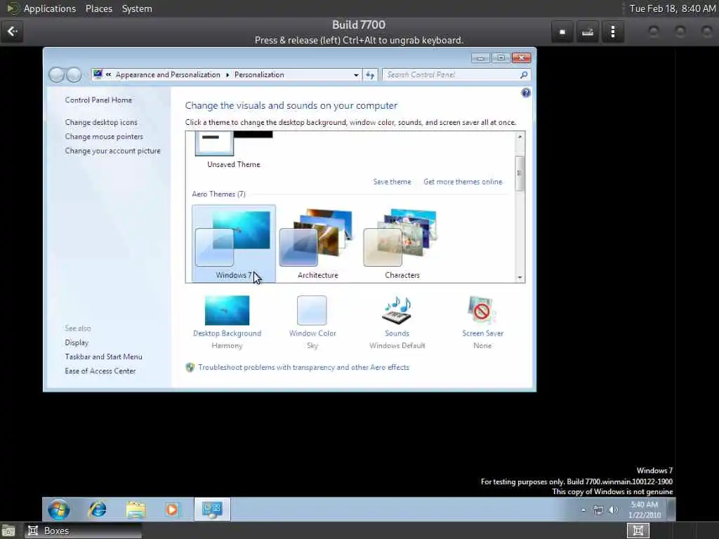
Task: Select Boxes in bottom panel window list
Action: pos(84,531)
